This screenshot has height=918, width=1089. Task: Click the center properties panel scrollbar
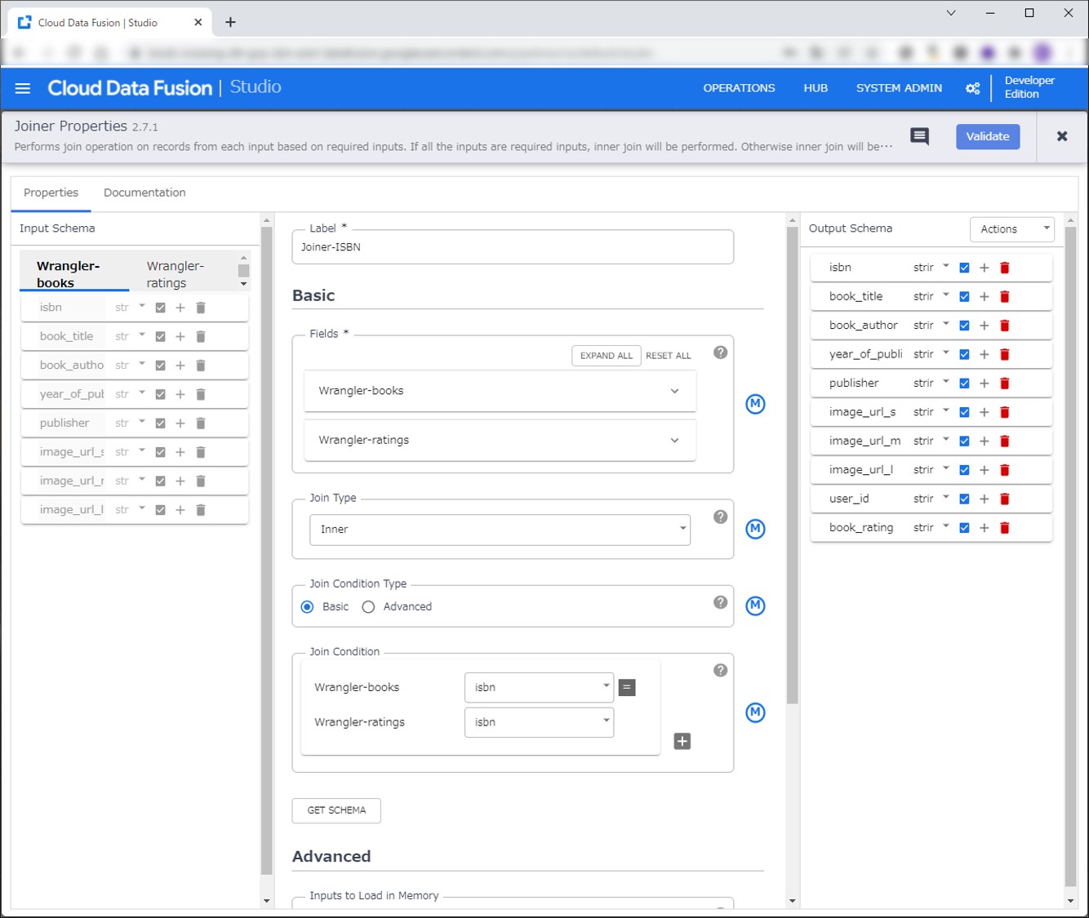click(x=792, y=465)
